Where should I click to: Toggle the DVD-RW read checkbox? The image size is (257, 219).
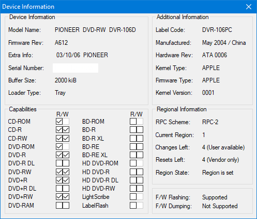coord(59,172)
